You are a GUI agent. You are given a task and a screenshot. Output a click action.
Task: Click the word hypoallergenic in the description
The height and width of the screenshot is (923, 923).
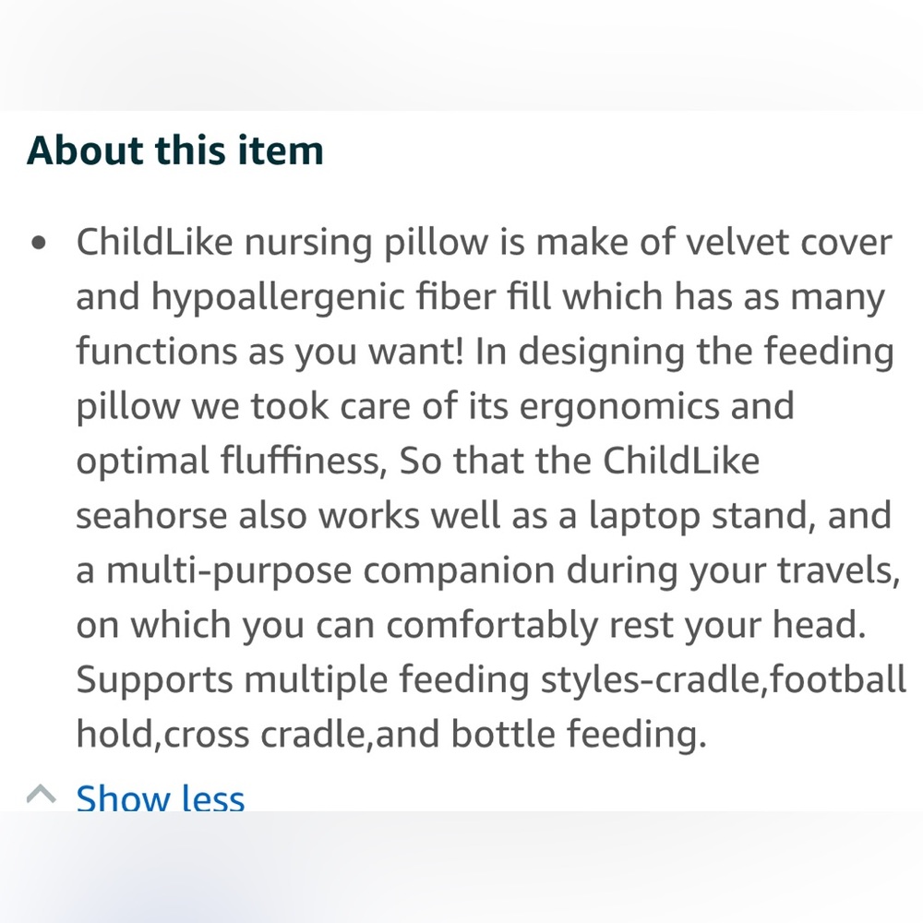[x=279, y=298]
